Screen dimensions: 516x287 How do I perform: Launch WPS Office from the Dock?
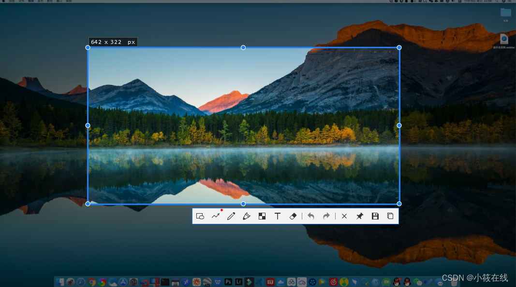pos(218,282)
